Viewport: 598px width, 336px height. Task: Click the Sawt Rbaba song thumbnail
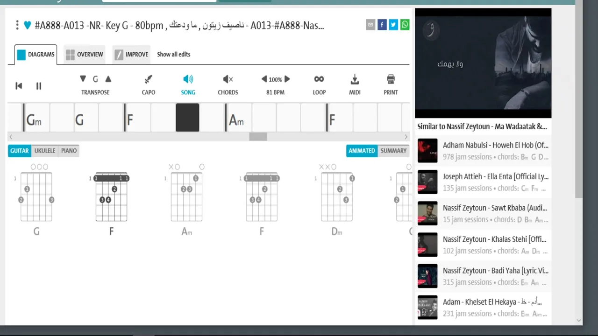[x=427, y=213]
